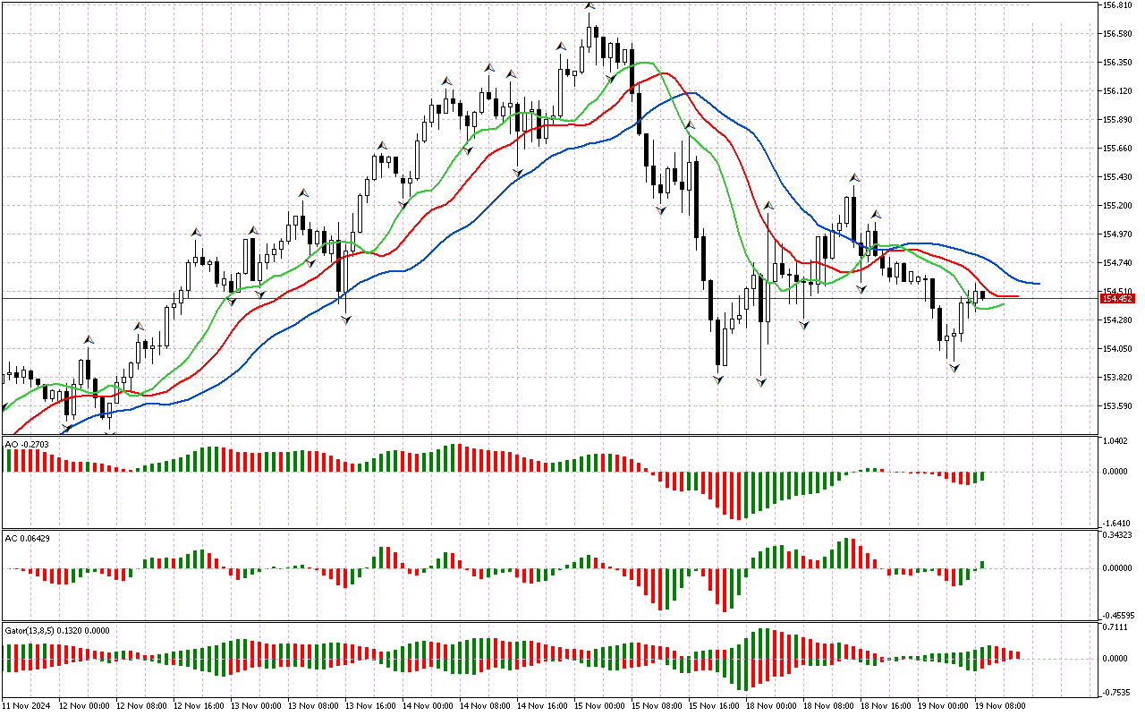Click the 156.810 price axis label
The width and height of the screenshot is (1145, 716).
tap(1119, 5)
